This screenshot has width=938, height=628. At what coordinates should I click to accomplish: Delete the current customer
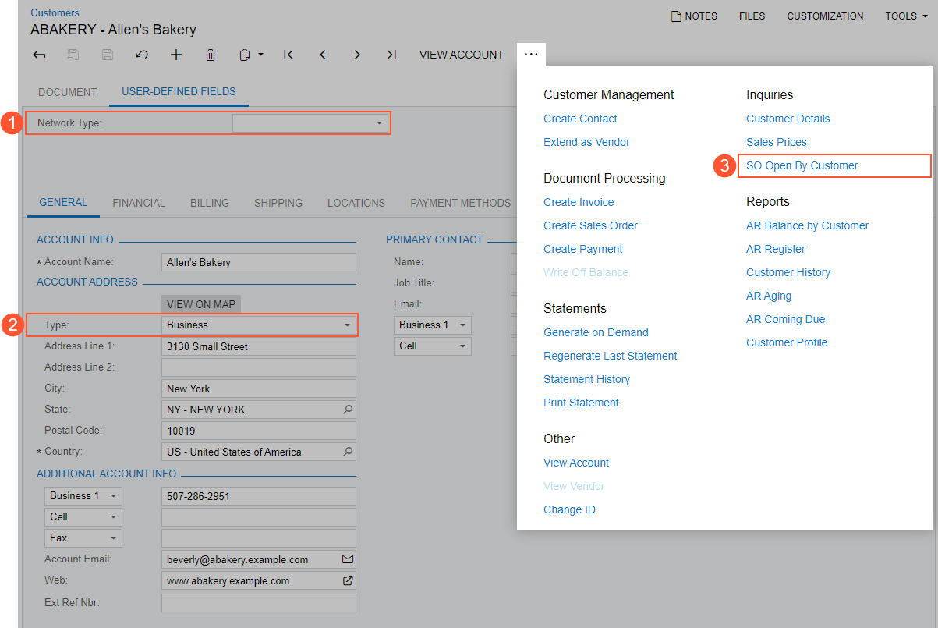pyautogui.click(x=210, y=55)
